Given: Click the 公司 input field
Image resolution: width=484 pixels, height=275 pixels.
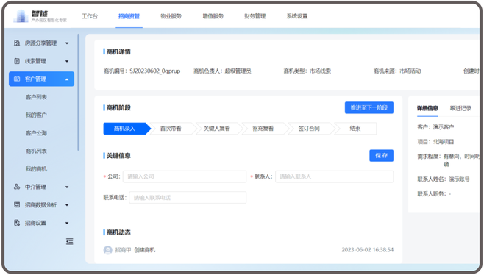Looking at the screenshot, I should coord(185,176).
